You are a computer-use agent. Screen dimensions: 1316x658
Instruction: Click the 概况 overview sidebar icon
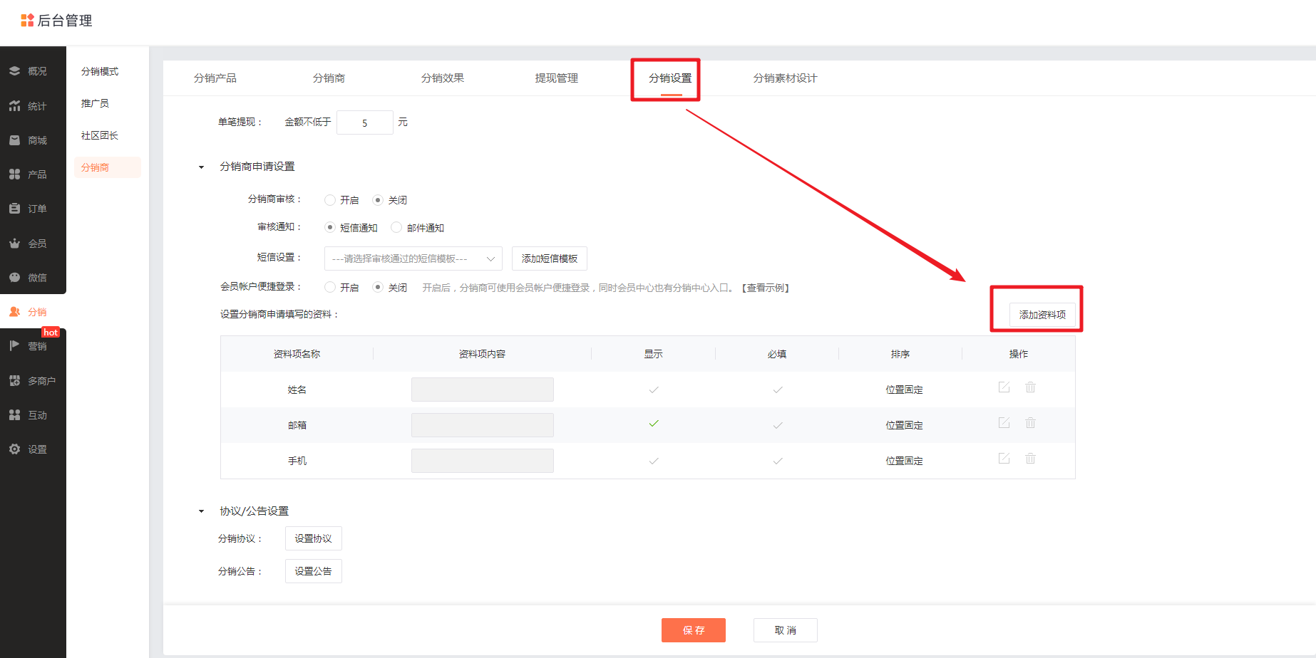coord(14,71)
